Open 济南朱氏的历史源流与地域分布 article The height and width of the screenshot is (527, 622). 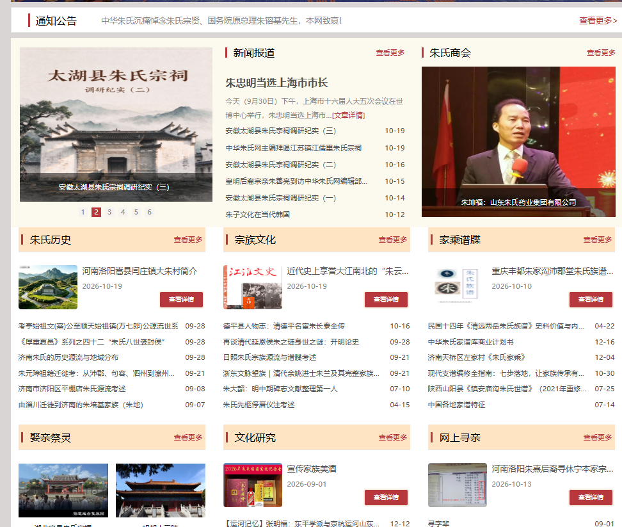pos(68,357)
